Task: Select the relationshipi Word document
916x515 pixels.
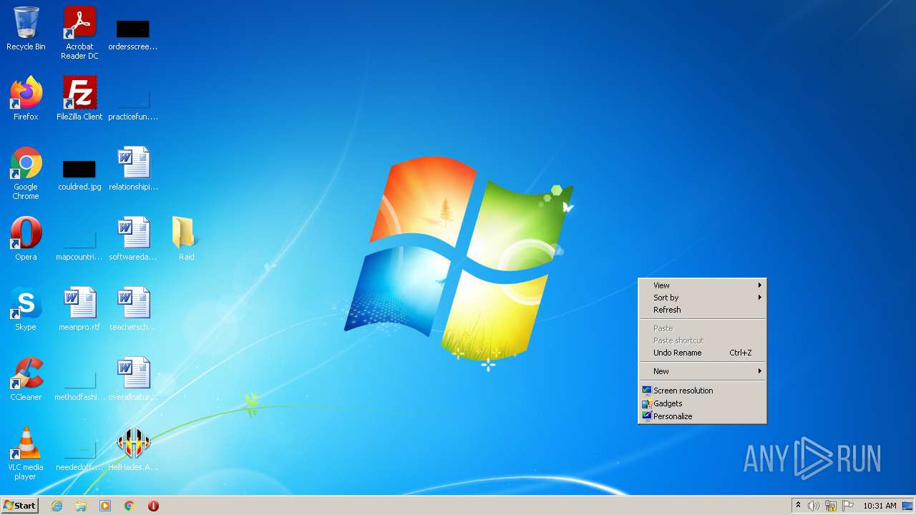Action: (x=133, y=169)
